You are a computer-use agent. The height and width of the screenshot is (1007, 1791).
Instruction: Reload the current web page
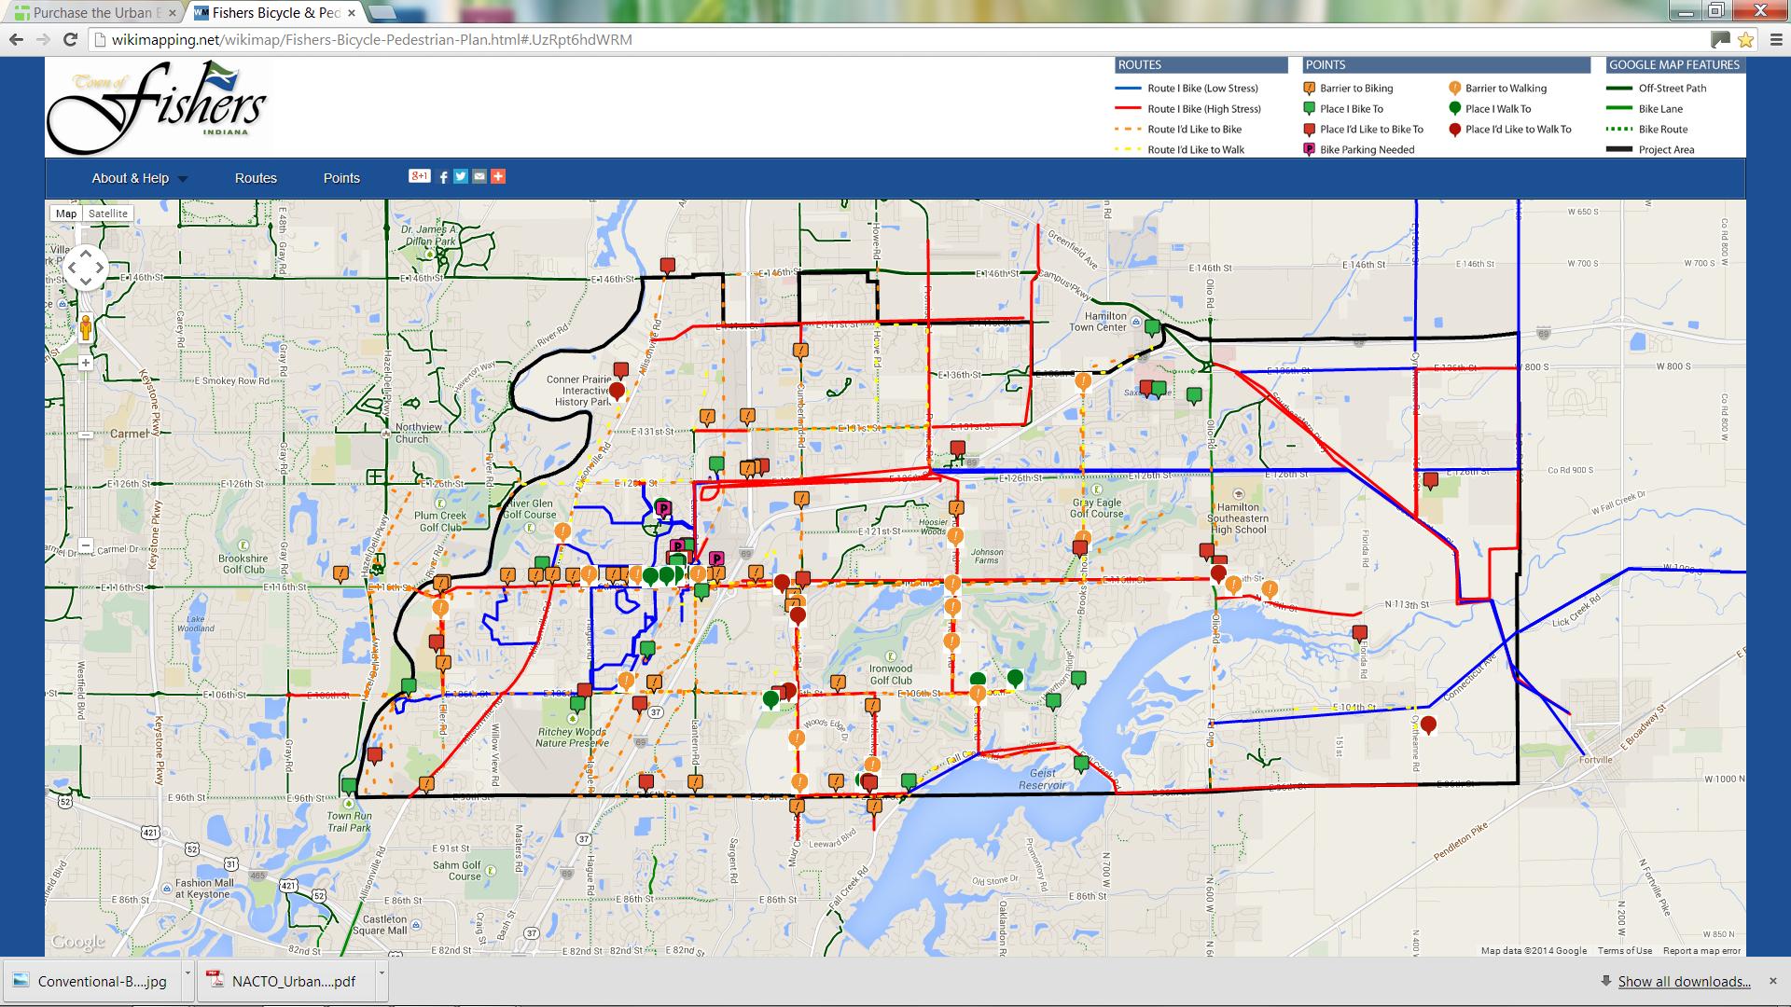pos(70,39)
